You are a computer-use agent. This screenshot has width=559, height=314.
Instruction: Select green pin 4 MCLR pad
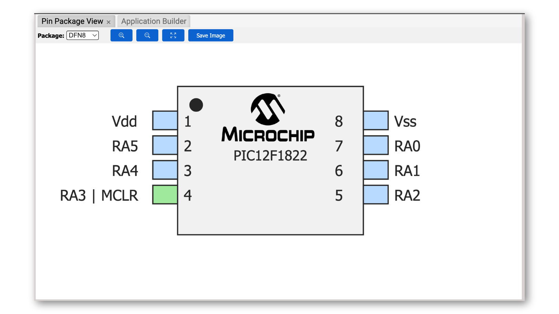tap(165, 194)
